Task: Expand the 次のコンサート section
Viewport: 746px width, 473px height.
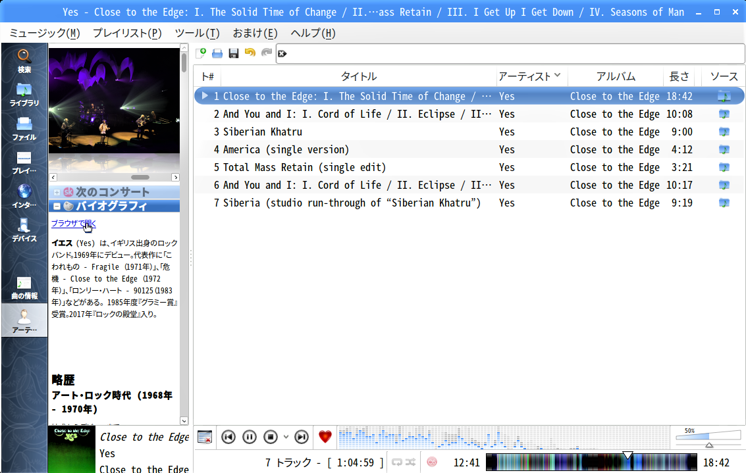Action: [x=57, y=193]
